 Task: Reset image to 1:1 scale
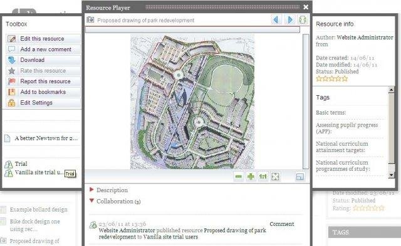pyautogui.click(x=263, y=177)
